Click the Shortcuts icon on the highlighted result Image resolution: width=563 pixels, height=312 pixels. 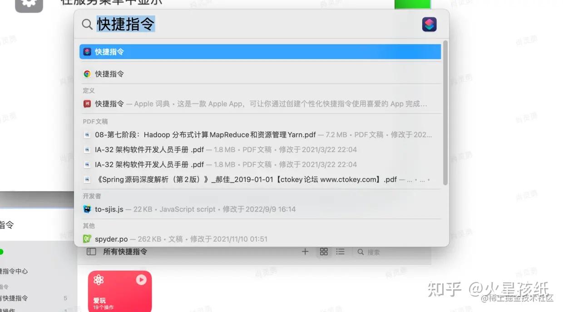pos(87,52)
